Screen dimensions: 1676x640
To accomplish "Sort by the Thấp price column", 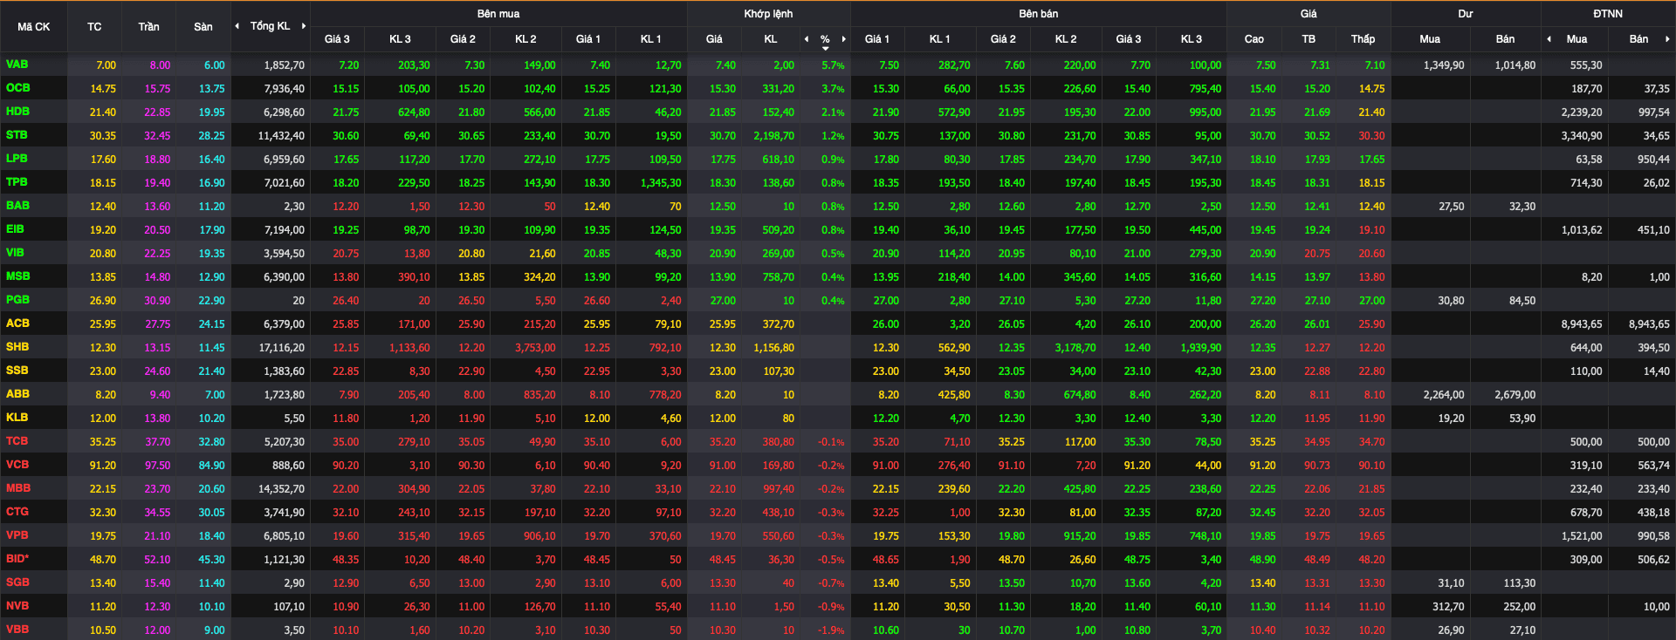I will tap(1363, 39).
